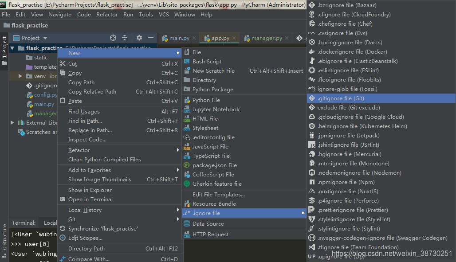Viewport: 456px width, 262px height.
Task: Click the Gherkin feature file icon
Action: 187,184
